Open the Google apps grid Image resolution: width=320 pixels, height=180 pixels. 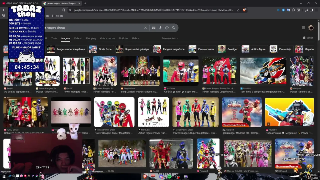click(303, 28)
